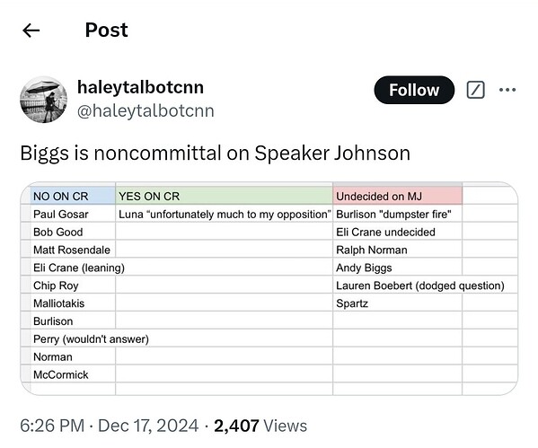Click the Paul Gosar cell
The width and height of the screenshot is (538, 448).
pos(73,214)
